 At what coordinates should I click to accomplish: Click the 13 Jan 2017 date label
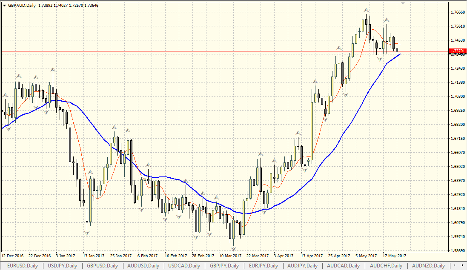[94, 256]
